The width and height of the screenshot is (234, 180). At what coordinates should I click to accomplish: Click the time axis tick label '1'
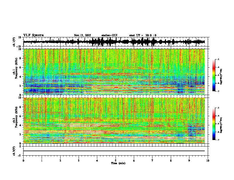pos(42,161)
